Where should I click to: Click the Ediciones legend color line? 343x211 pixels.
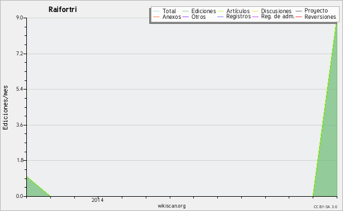(185, 11)
